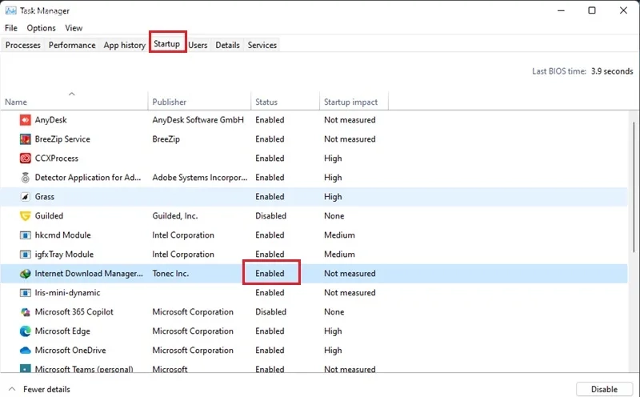Click the hkcmd Module icon

26,235
